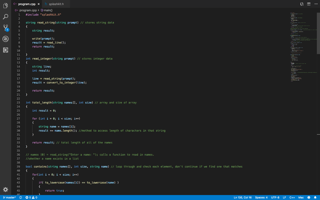
Task: Click the #include "splashkit.h" line
Action: point(43,15)
